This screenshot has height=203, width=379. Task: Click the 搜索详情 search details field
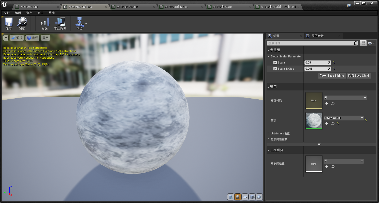pyautogui.click(x=310, y=43)
